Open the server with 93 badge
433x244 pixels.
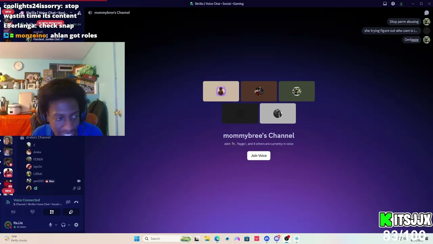(x=8, y=184)
